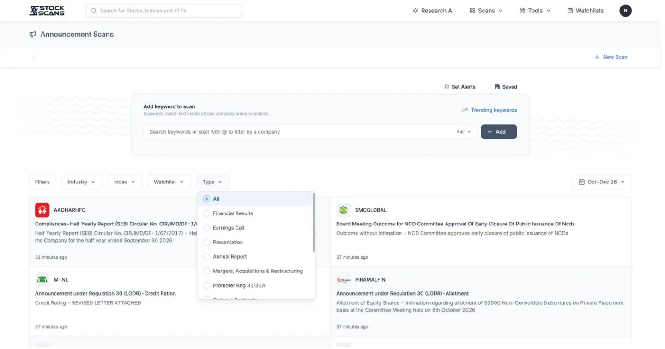The height and width of the screenshot is (349, 665).
Task: Open the Oct-Dec 26 date range dropdown
Action: (x=602, y=182)
